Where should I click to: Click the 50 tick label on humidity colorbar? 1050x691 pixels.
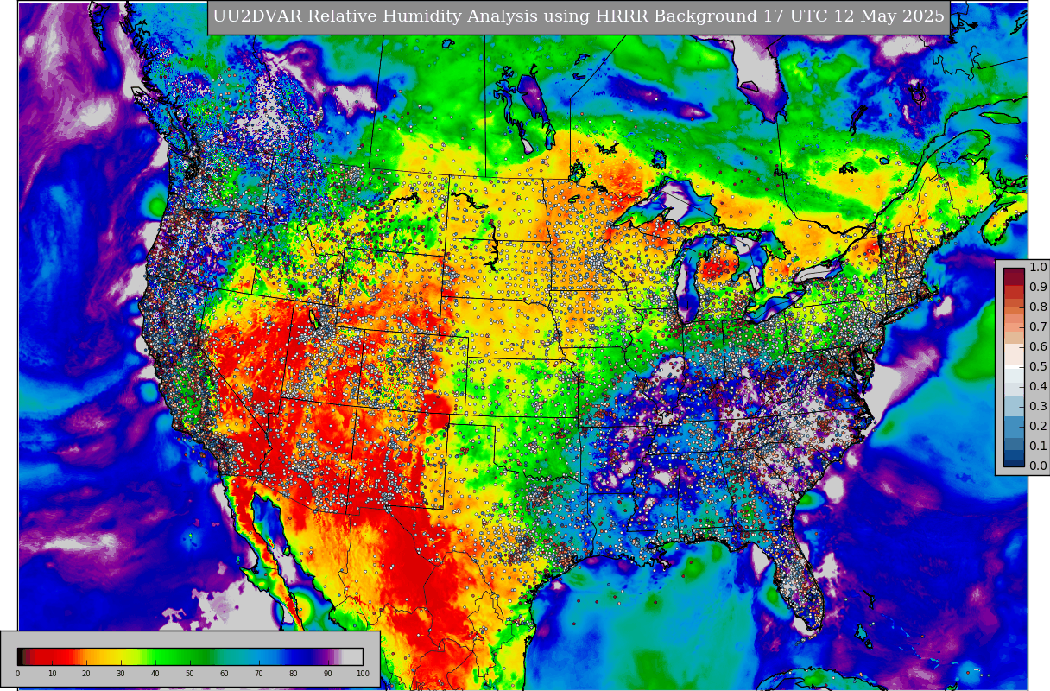point(190,674)
